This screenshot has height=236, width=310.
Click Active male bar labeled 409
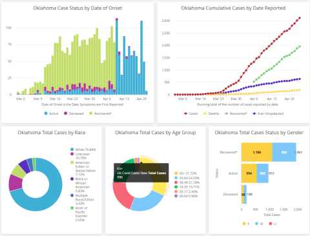(x=262, y=173)
